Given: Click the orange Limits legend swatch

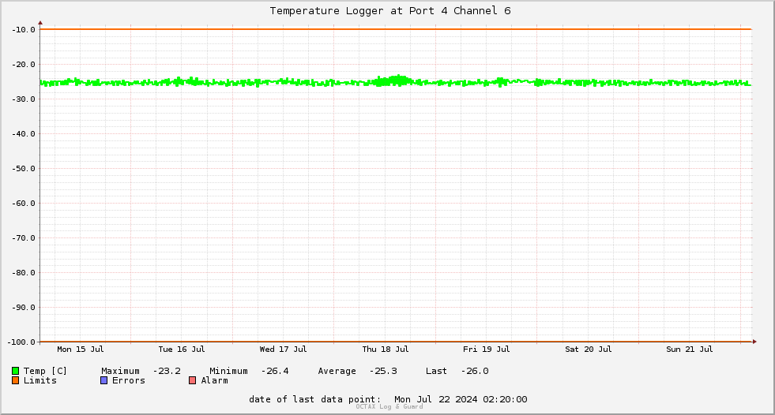Looking at the screenshot, I should tap(15, 380).
